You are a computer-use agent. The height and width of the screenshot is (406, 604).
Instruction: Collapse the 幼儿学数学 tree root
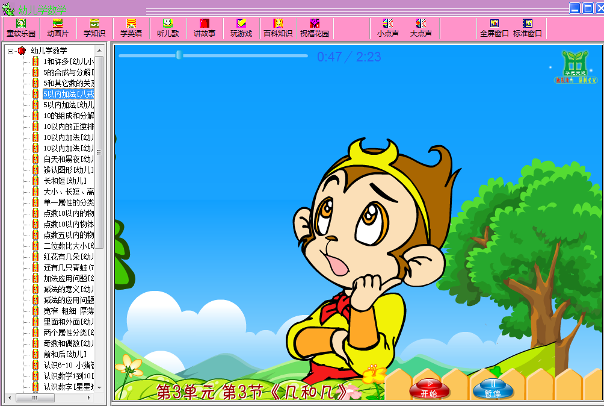[10, 51]
